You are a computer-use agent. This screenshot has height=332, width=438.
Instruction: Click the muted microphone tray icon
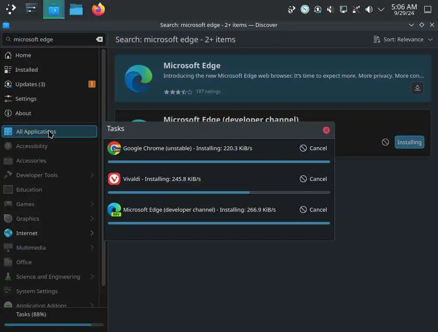click(331, 9)
